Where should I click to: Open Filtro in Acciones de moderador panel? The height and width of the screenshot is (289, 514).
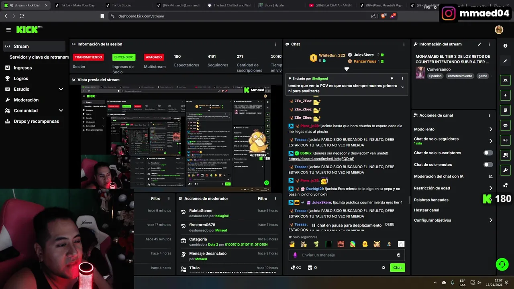click(262, 199)
